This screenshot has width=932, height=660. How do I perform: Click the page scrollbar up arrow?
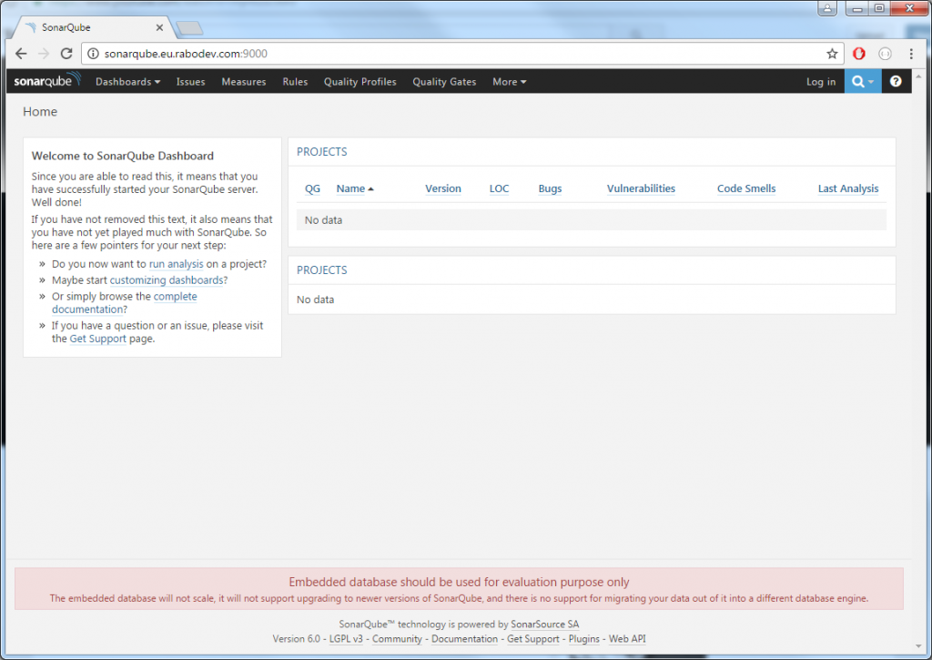[x=918, y=76]
